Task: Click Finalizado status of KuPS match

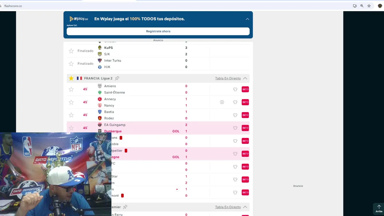Action: [85, 51]
